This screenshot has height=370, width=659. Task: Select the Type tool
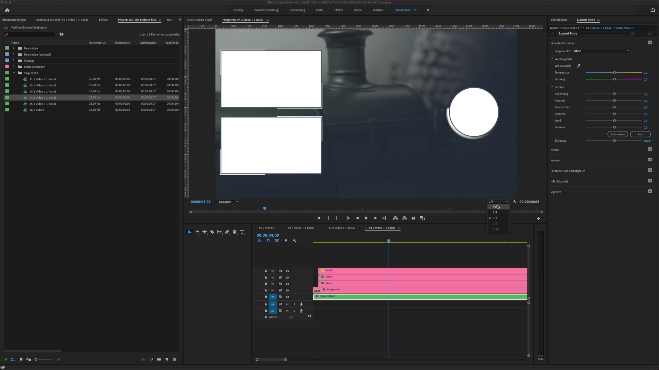tap(242, 232)
